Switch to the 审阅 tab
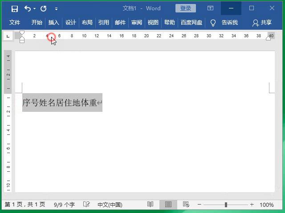Image resolution: width=285 pixels, height=213 pixels. coord(137,23)
